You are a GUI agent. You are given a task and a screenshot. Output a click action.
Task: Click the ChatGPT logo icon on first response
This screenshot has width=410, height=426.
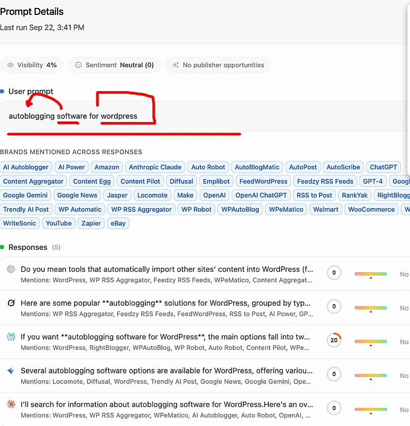pyautogui.click(x=11, y=269)
